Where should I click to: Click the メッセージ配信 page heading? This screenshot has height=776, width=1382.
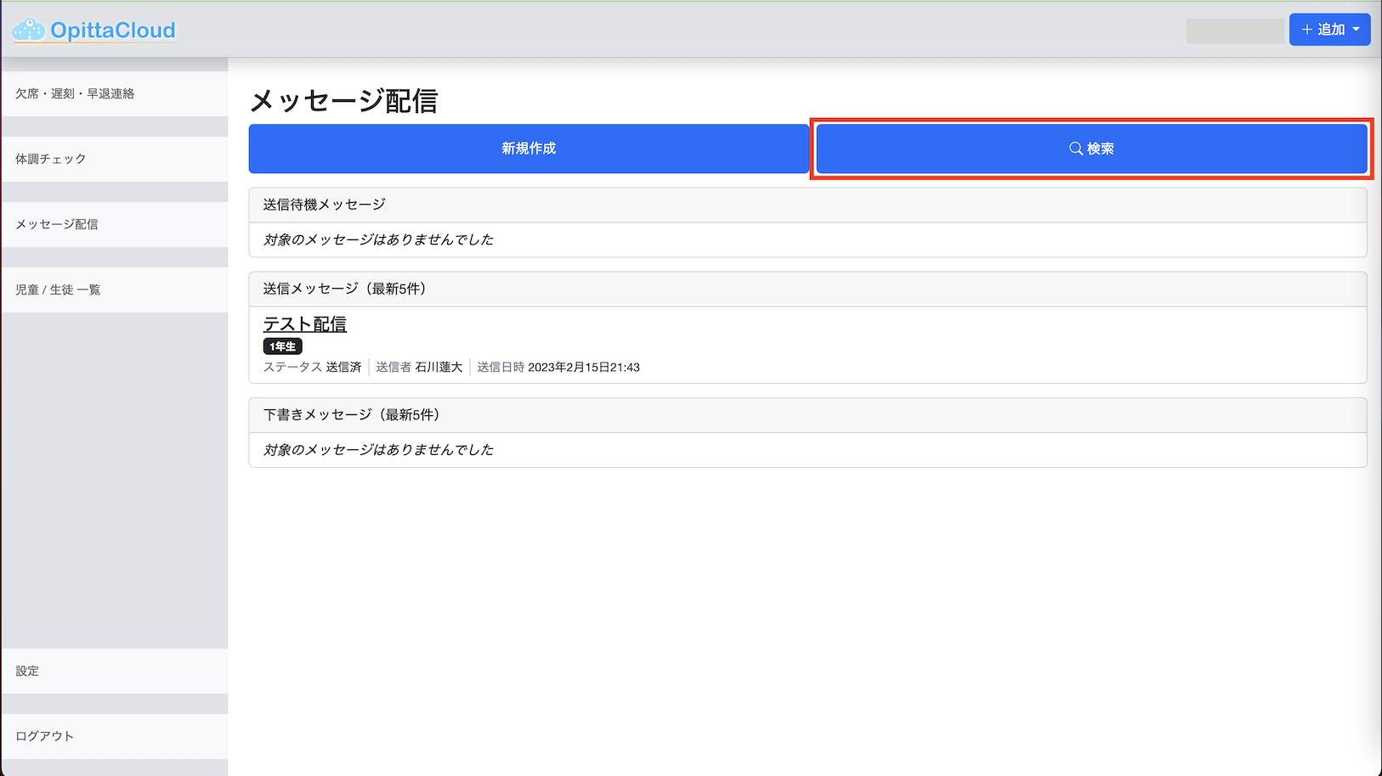[x=343, y=101]
